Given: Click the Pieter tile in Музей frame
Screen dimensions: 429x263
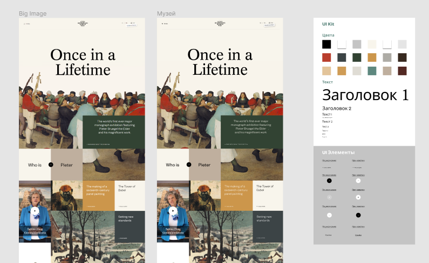Looking at the screenshot, I should click(x=205, y=165).
